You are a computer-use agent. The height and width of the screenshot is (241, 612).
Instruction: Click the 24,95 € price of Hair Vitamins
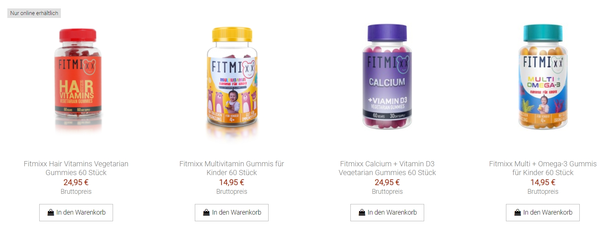pos(76,182)
